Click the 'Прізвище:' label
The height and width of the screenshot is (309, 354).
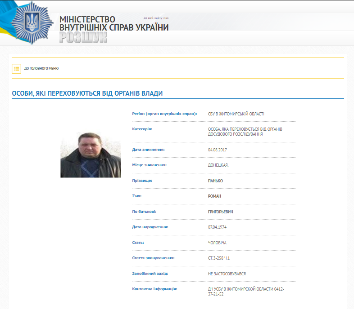coord(142,181)
